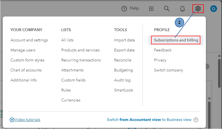Click the Help question mark icon
This screenshot has width=222, height=129.
click(x=124, y=9)
